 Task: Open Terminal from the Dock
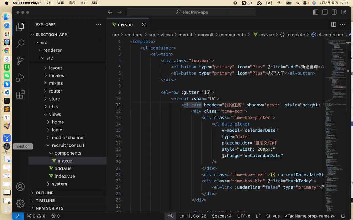pyautogui.click(x=7, y=101)
